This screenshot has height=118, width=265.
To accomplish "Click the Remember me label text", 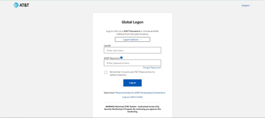I will point(132,73).
